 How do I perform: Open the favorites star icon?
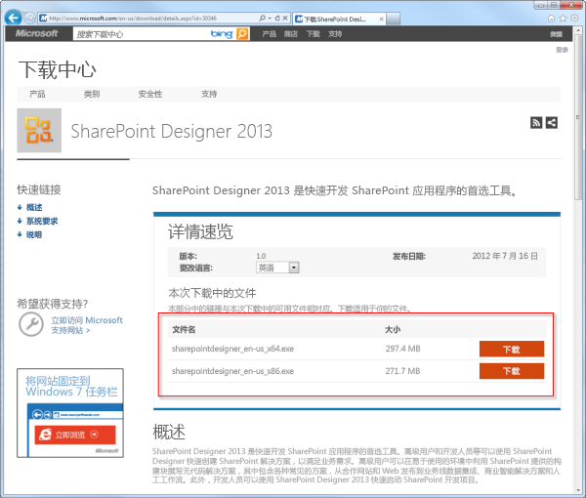click(x=563, y=18)
